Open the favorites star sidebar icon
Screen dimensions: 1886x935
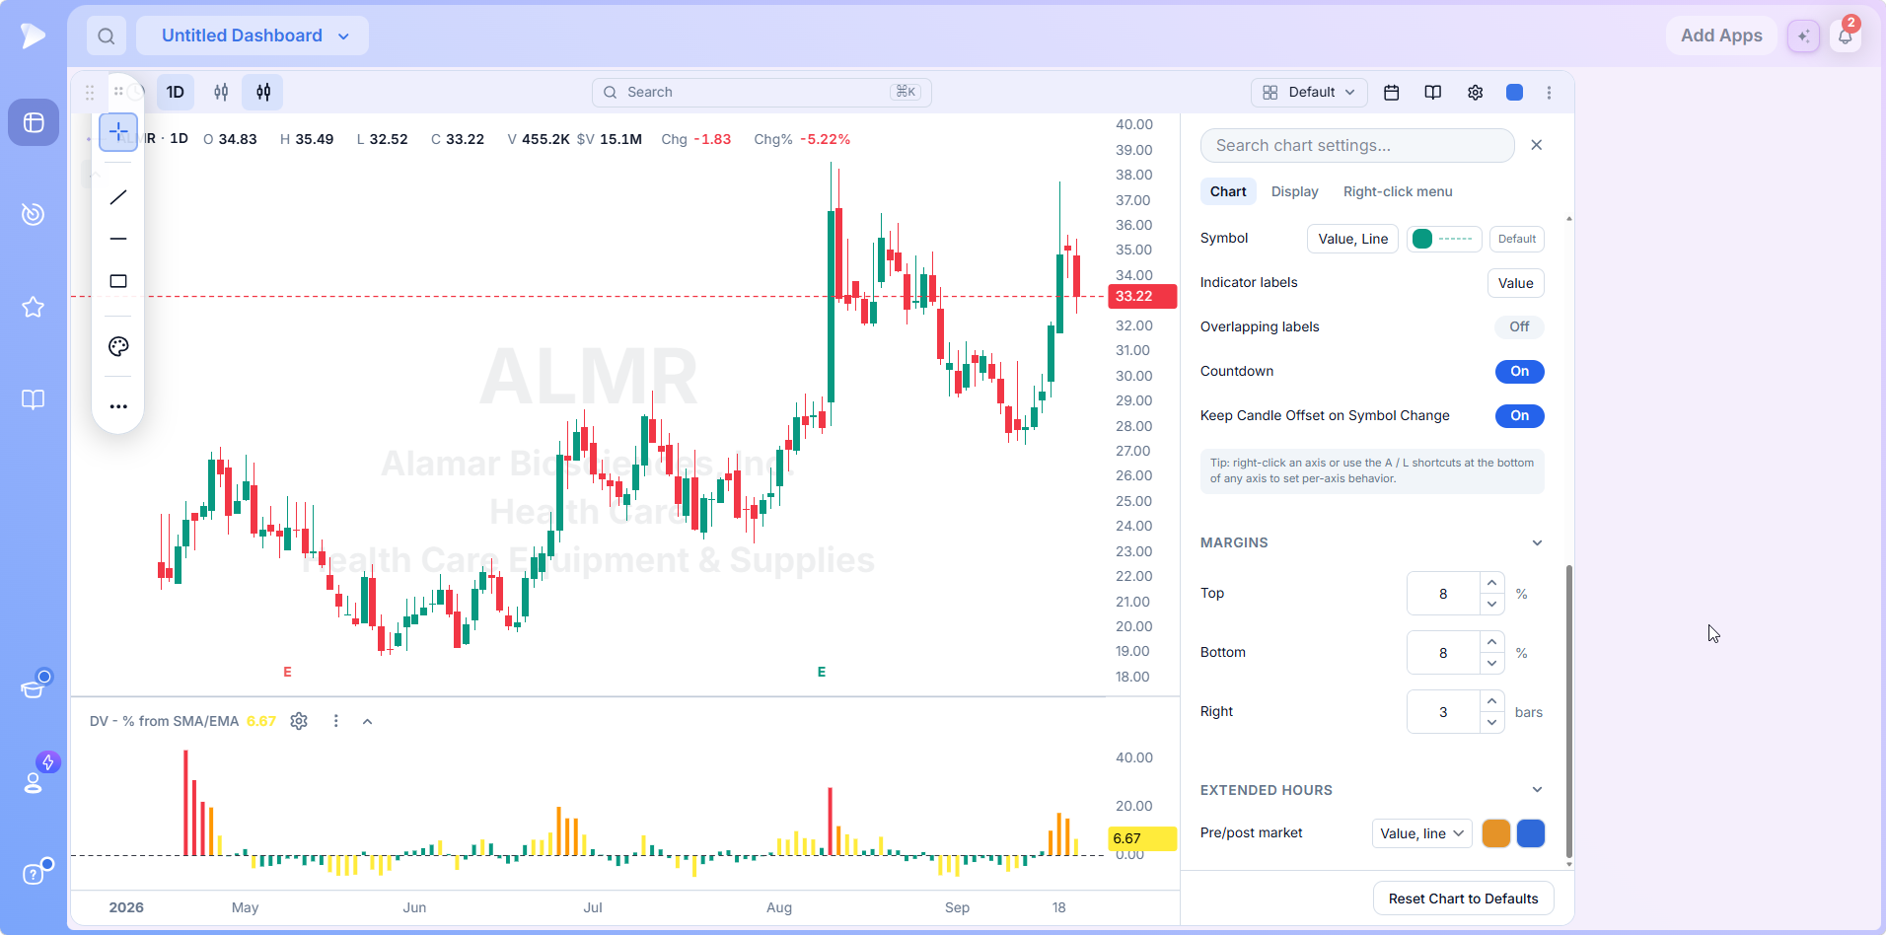[x=34, y=307]
